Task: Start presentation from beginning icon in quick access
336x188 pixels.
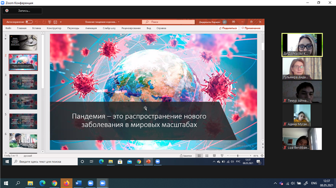Action: pyautogui.click(x=49, y=22)
